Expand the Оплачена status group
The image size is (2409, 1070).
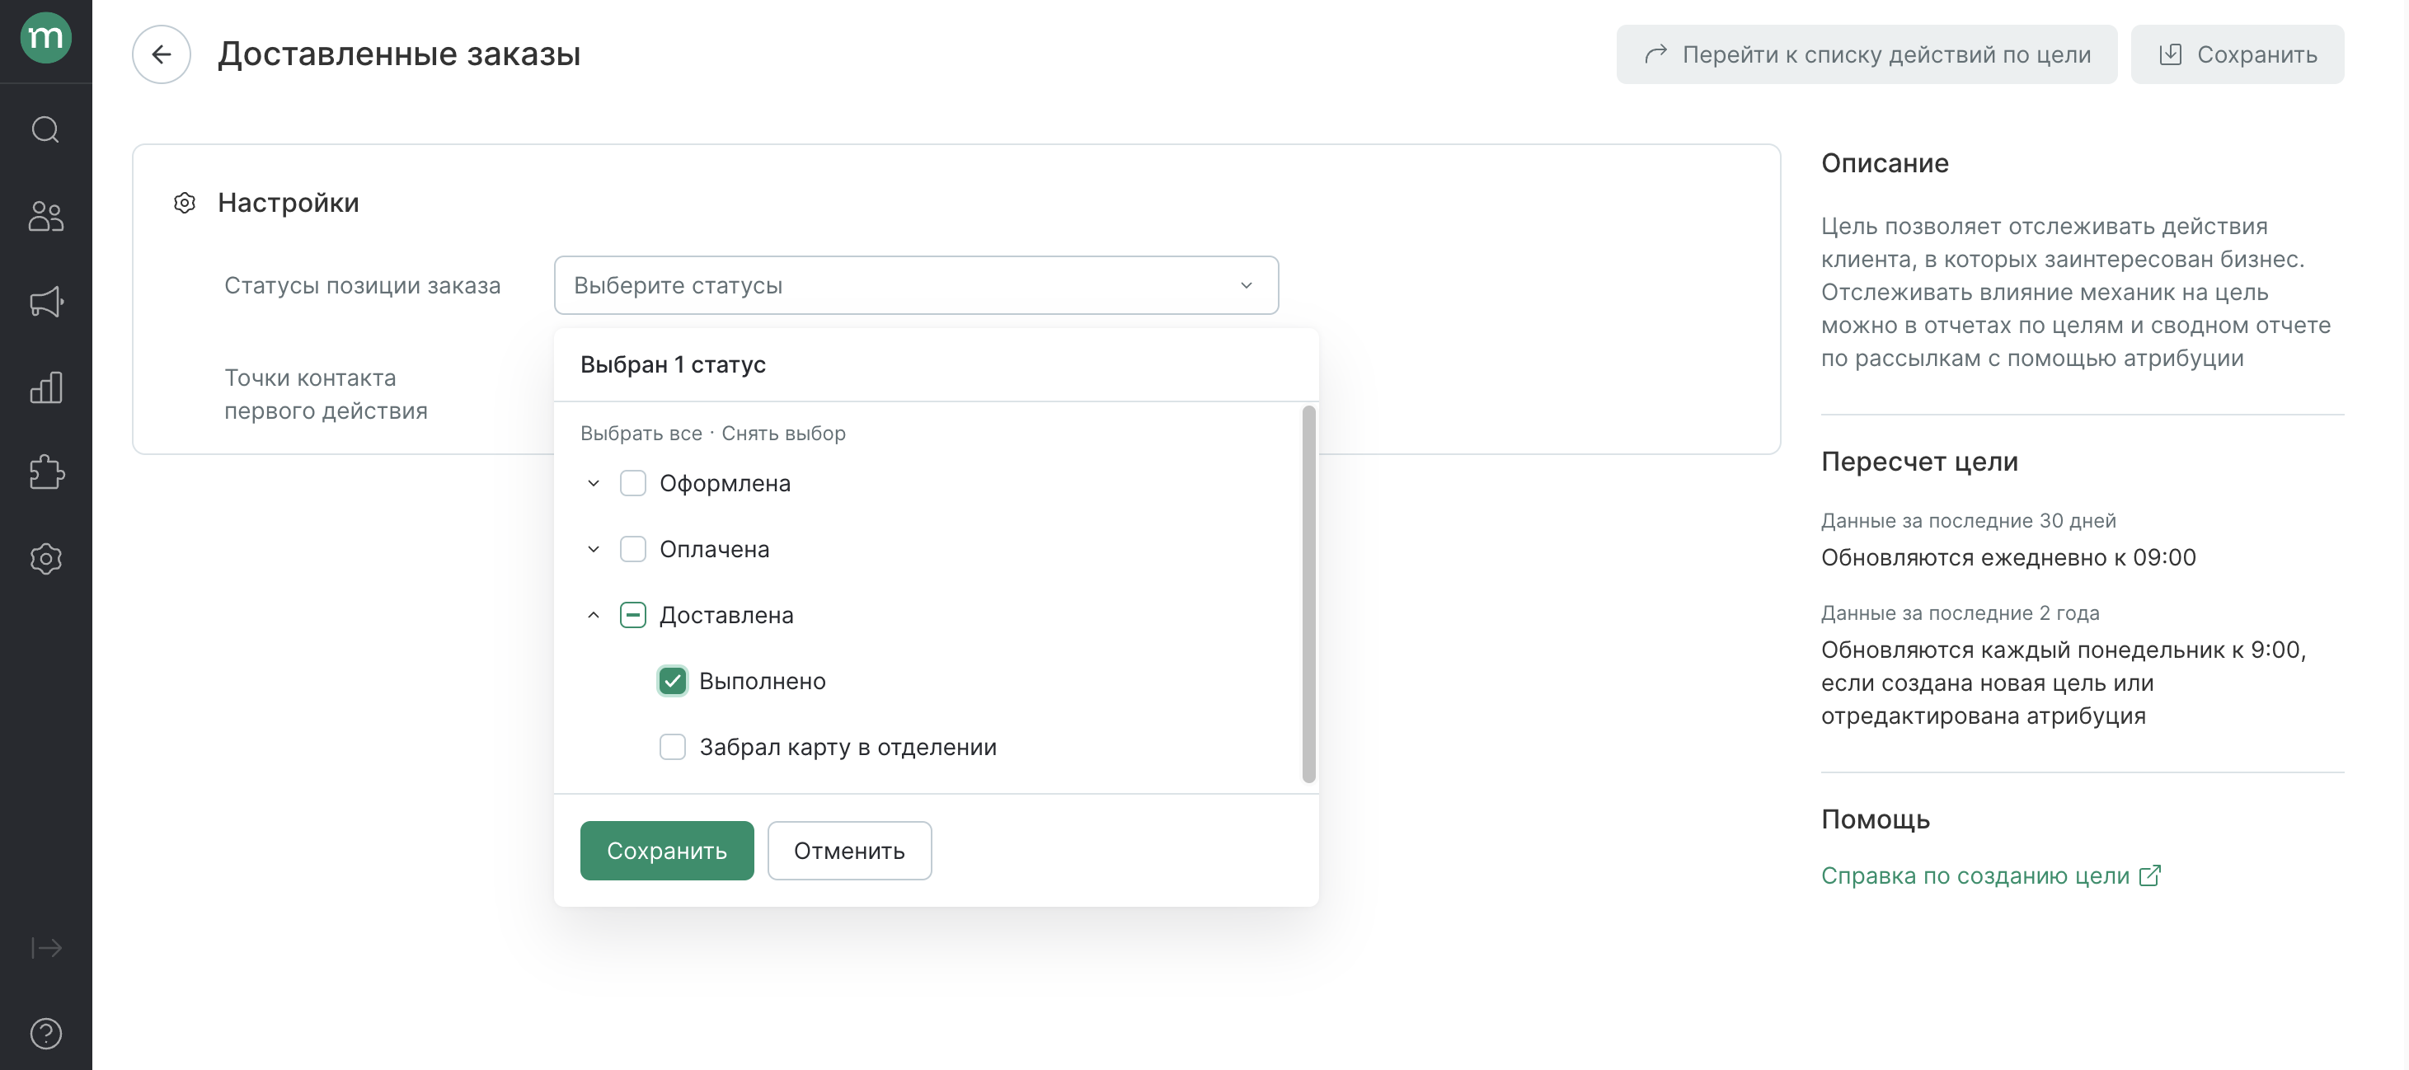point(593,549)
